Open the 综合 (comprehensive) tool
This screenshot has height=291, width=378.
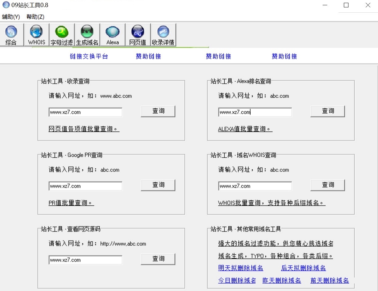pyautogui.click(x=12, y=34)
